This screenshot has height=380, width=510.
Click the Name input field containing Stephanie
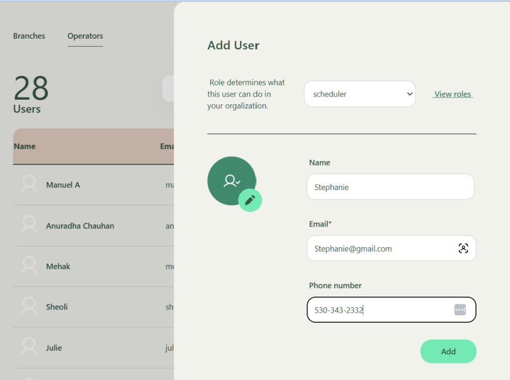click(x=390, y=187)
